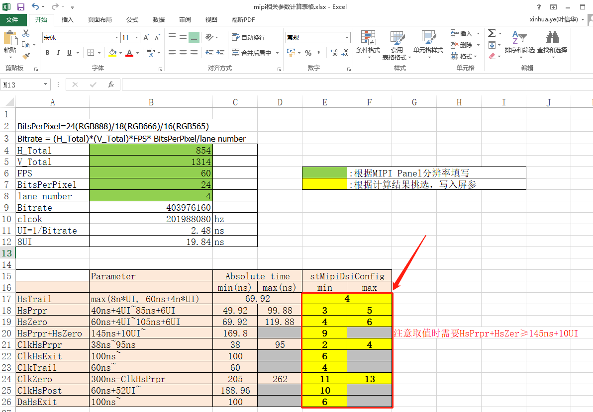Click the save icon in quick access toolbar
The width and height of the screenshot is (593, 412).
point(21,7)
